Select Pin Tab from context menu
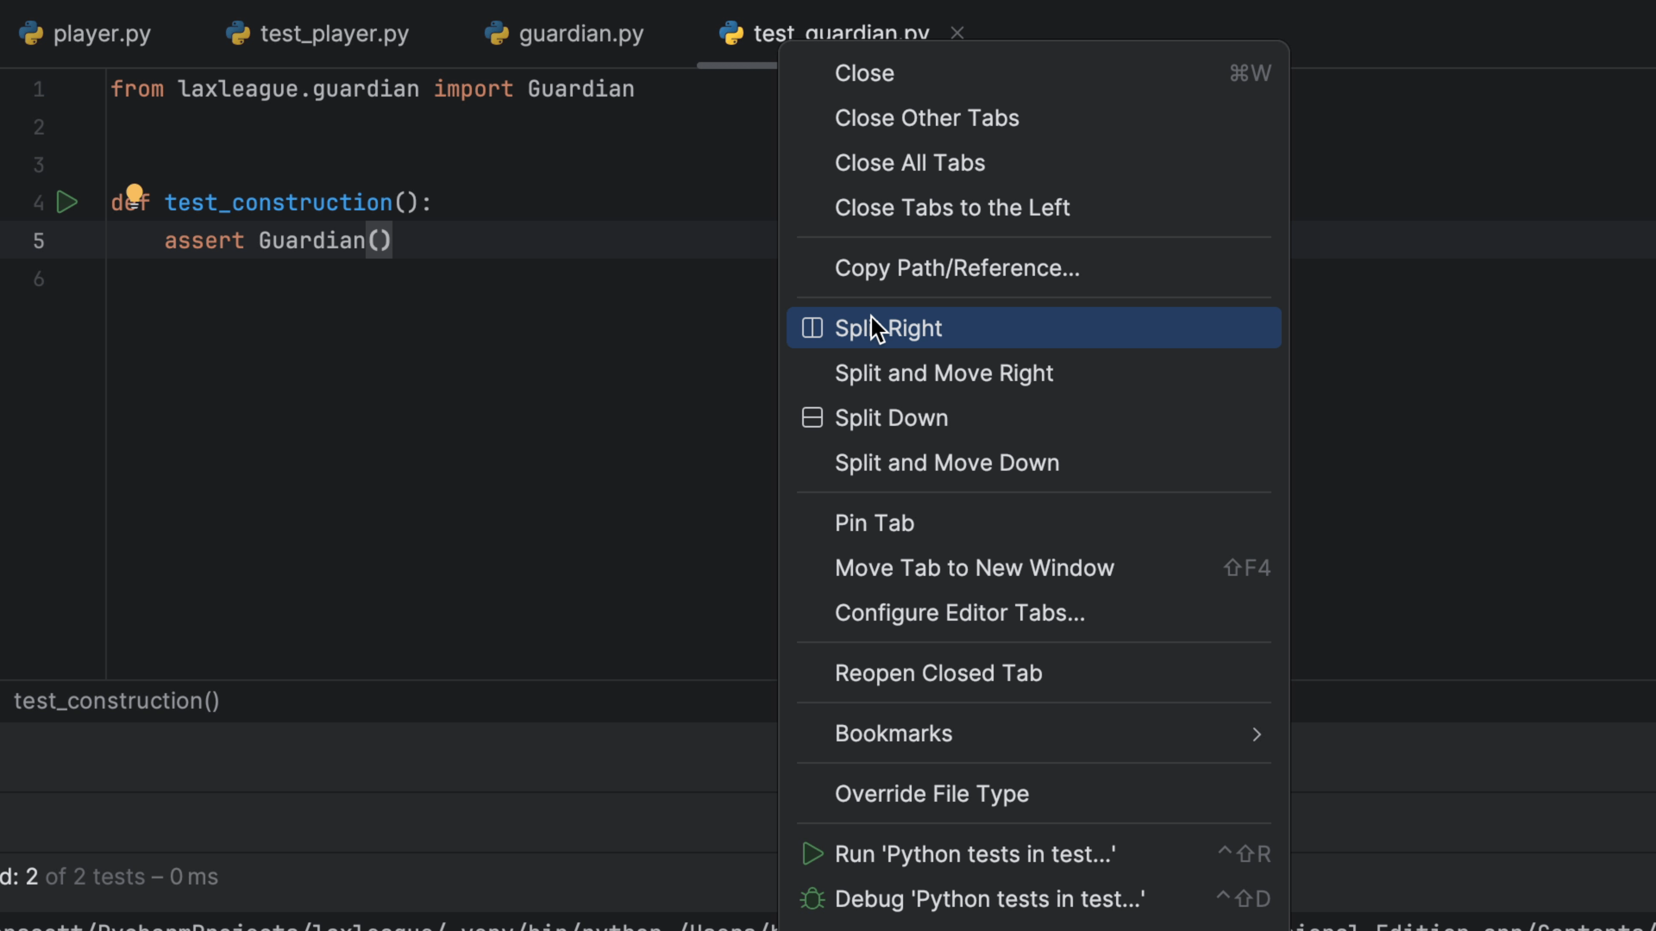The image size is (1656, 931). (874, 523)
